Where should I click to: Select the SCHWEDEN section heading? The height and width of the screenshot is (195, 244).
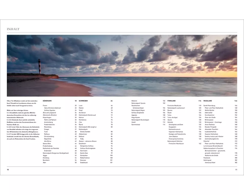pyautogui.click(x=83, y=101)
